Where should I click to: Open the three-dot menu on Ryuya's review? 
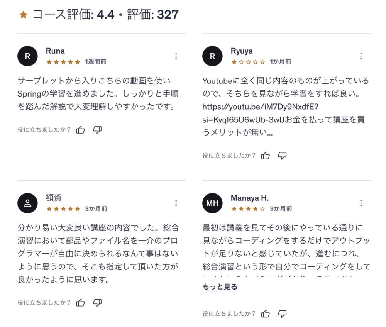tap(361, 56)
